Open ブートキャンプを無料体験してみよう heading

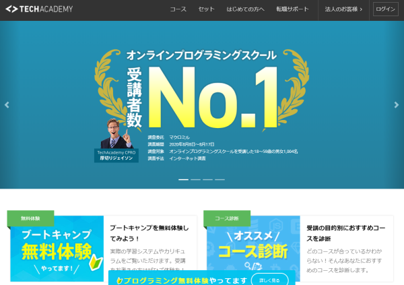pyautogui.click(x=149, y=233)
